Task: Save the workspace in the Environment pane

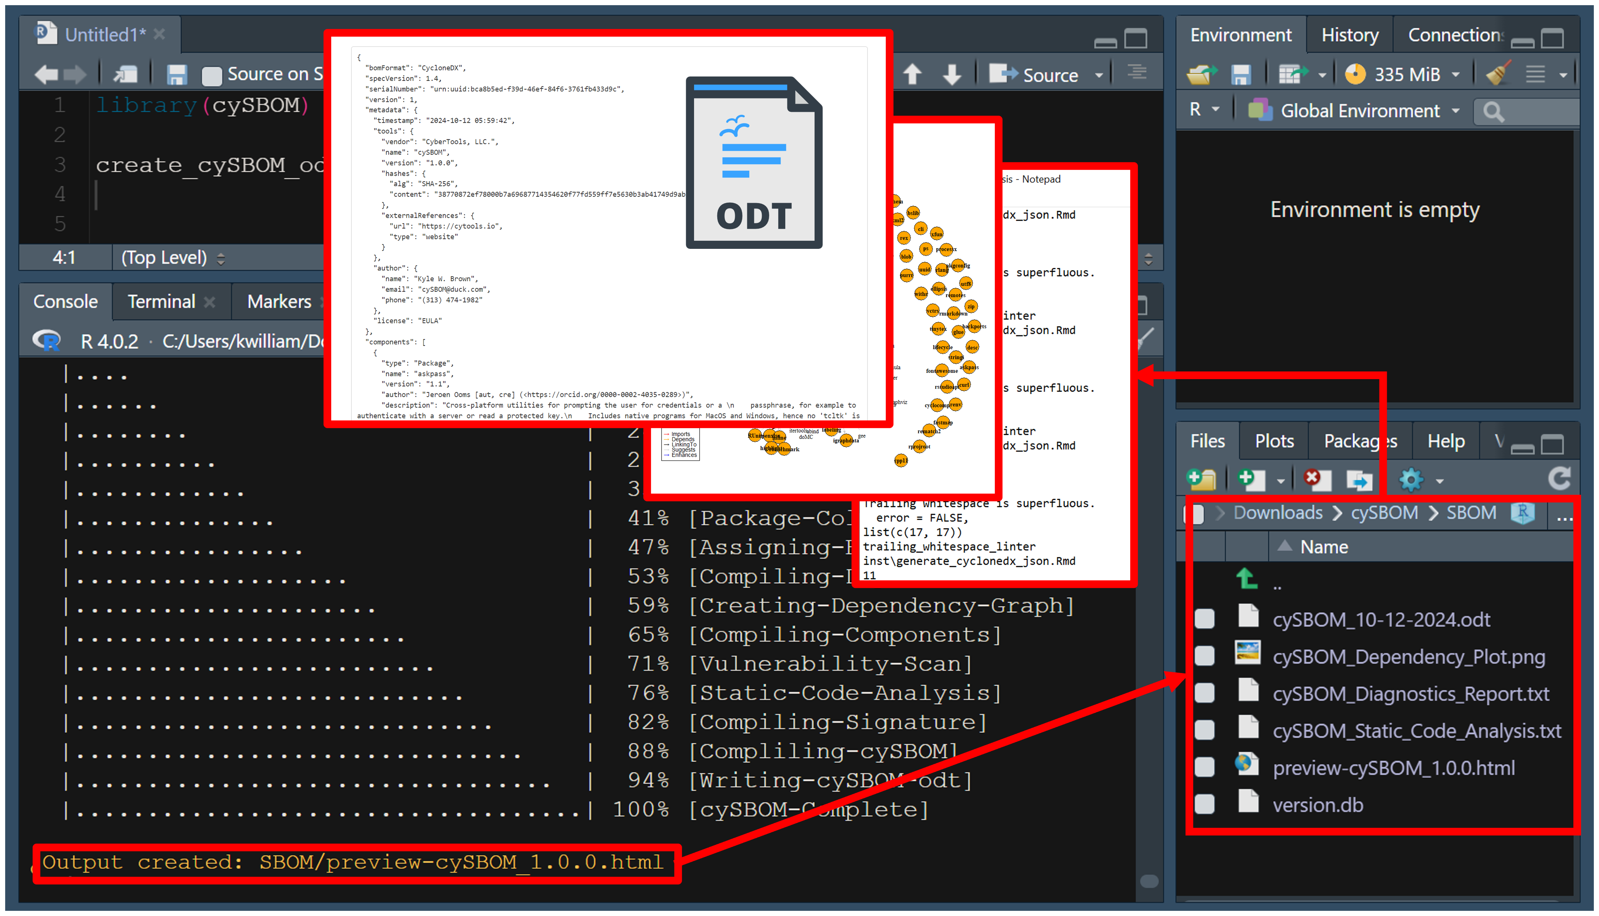Action: 1240,74
